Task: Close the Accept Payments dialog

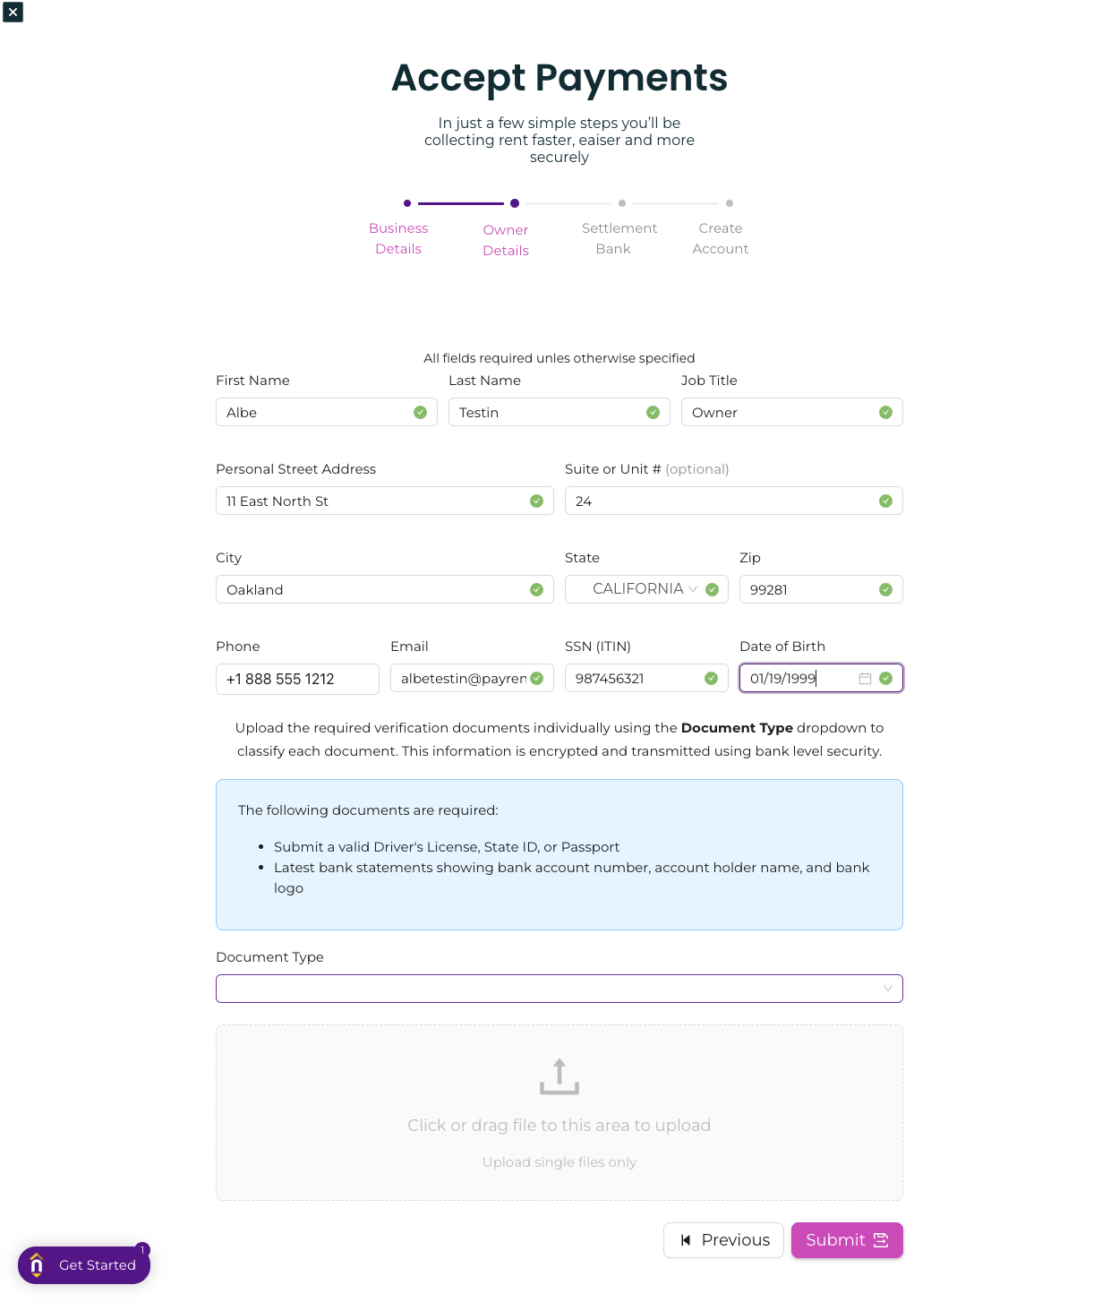Action: pyautogui.click(x=13, y=12)
